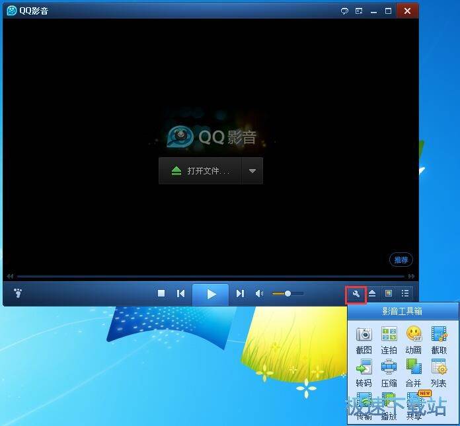The image size is (460, 426).
Task: Click the footprint history icon
Action: (18, 293)
